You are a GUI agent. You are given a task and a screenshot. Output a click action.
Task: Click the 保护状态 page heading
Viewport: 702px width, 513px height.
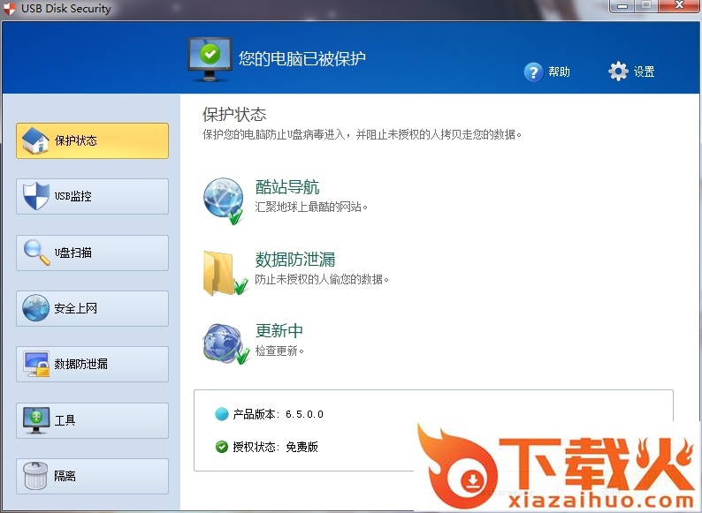(234, 115)
